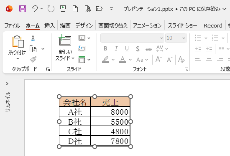230x156 pixels.
Task: Expand the 新しいスライド dropdown arrow
Action: 73,58
